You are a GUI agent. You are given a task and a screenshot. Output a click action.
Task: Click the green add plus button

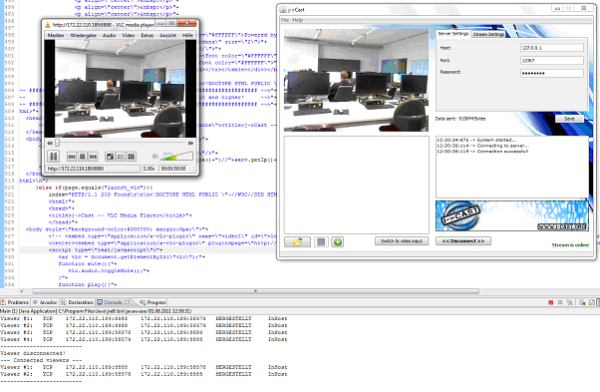(x=338, y=242)
